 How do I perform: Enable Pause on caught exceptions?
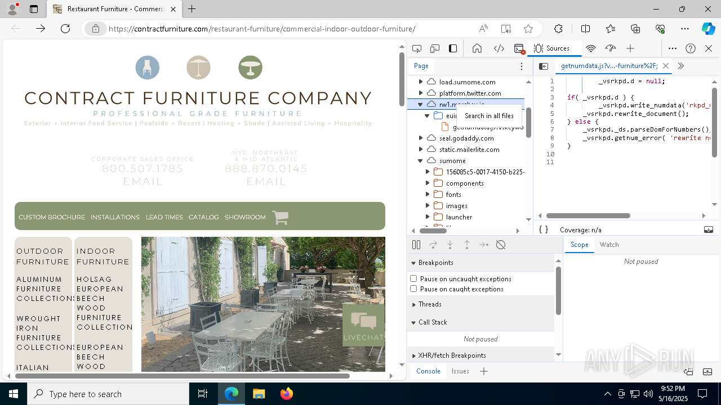413,289
